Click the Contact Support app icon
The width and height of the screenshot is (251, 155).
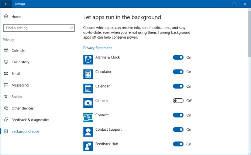88,132
